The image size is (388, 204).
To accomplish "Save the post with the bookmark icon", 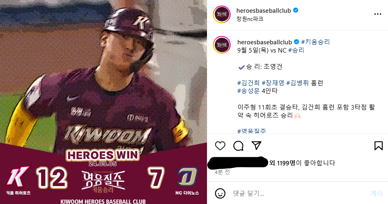I will point(379,146).
